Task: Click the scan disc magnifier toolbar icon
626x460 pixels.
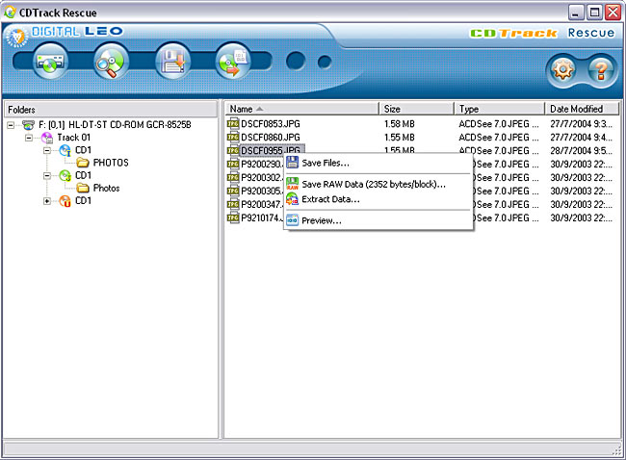Action: pos(111,62)
